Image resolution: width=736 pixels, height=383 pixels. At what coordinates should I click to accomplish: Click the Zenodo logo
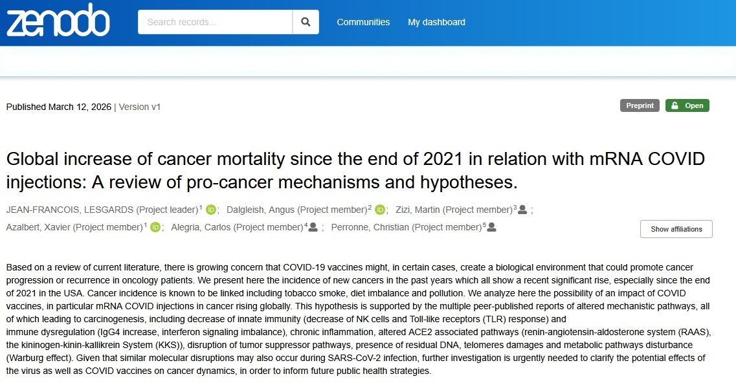click(58, 20)
